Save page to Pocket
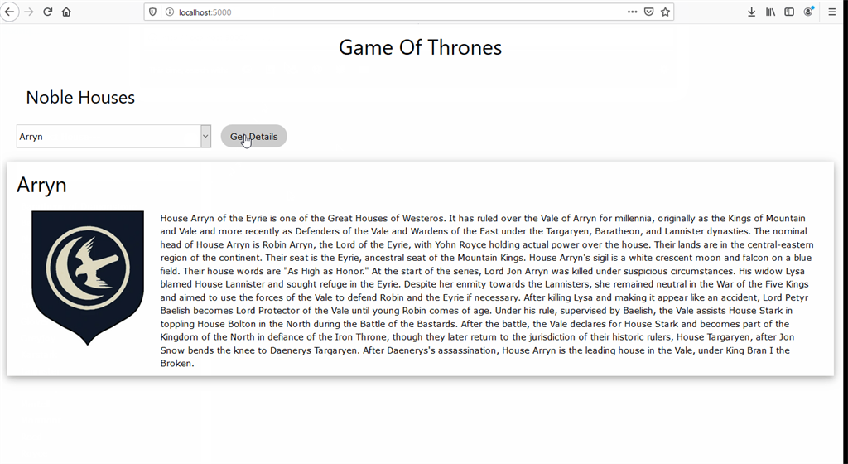The width and height of the screenshot is (848, 464). [649, 12]
